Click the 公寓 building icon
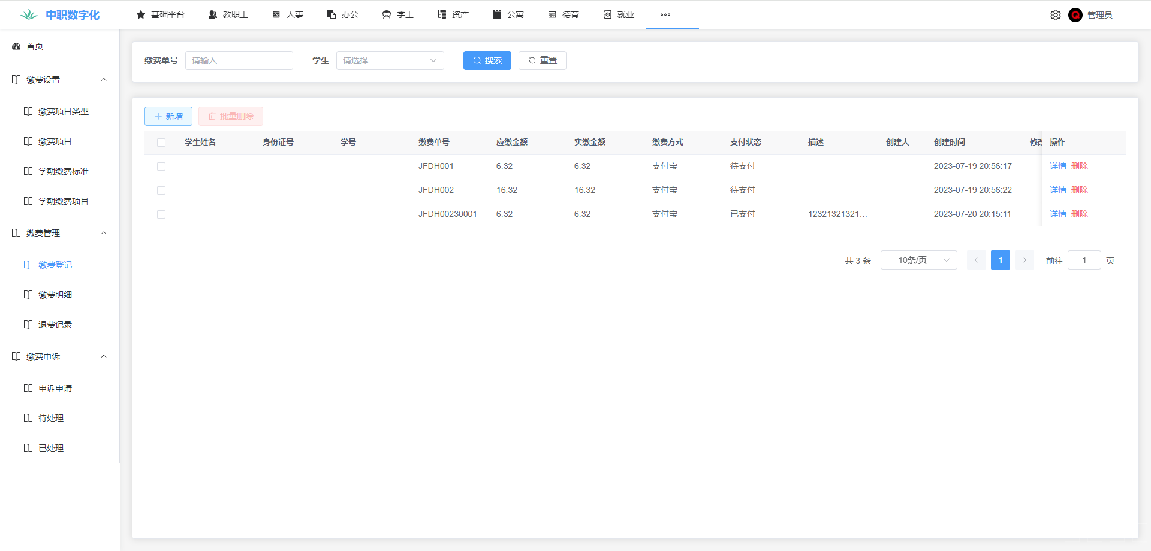 point(497,14)
